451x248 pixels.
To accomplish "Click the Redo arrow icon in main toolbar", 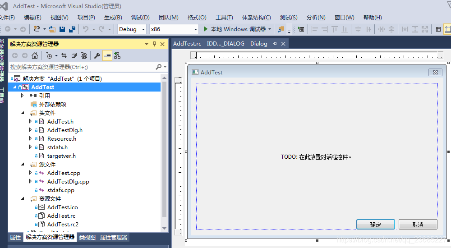I will coord(101,29).
